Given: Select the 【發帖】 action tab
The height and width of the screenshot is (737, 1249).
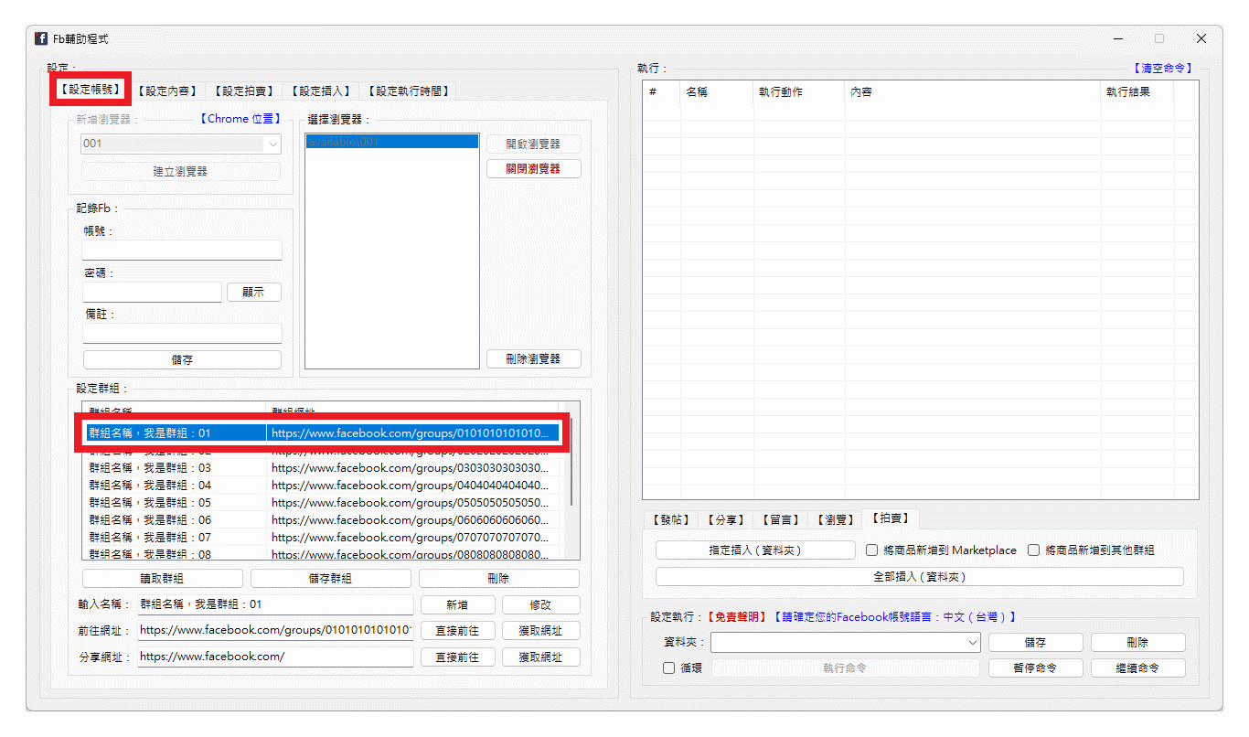Looking at the screenshot, I should [671, 519].
